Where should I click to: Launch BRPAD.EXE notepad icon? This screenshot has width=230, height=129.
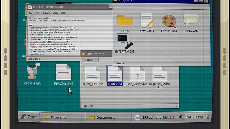147,23
